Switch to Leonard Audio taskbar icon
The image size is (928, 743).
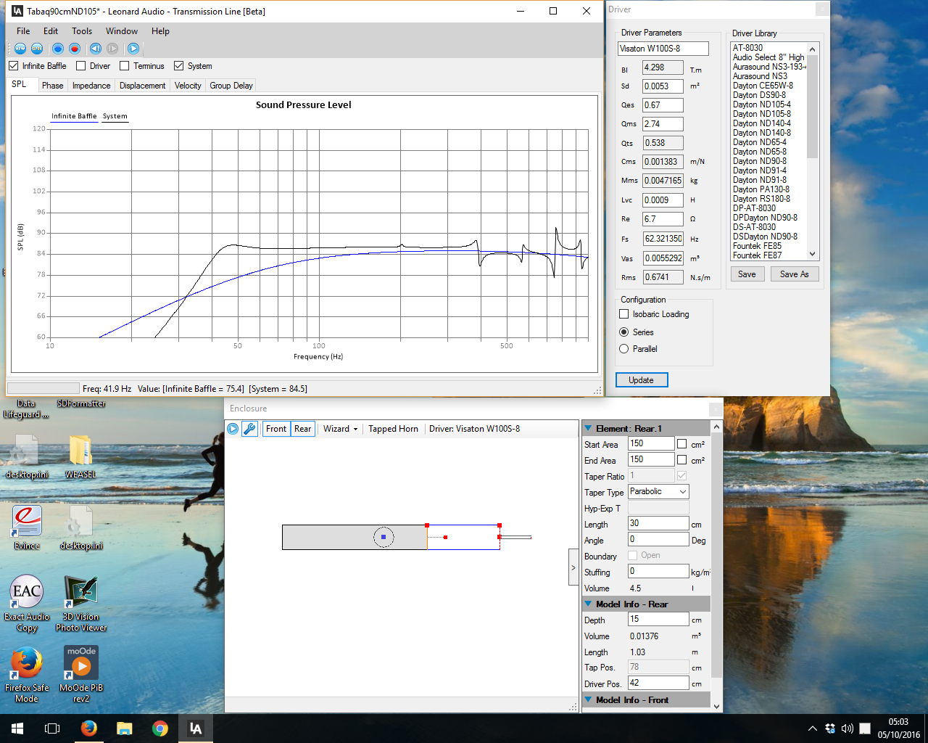(x=196, y=728)
